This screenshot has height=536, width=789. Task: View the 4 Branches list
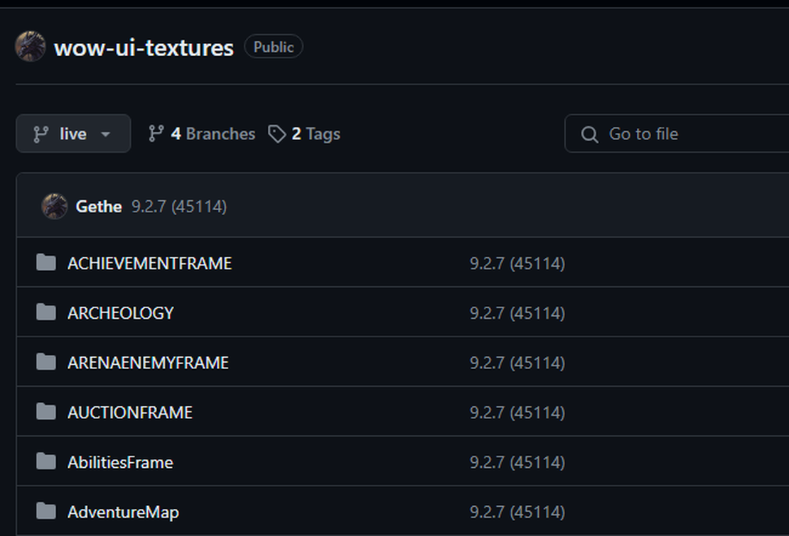point(201,134)
